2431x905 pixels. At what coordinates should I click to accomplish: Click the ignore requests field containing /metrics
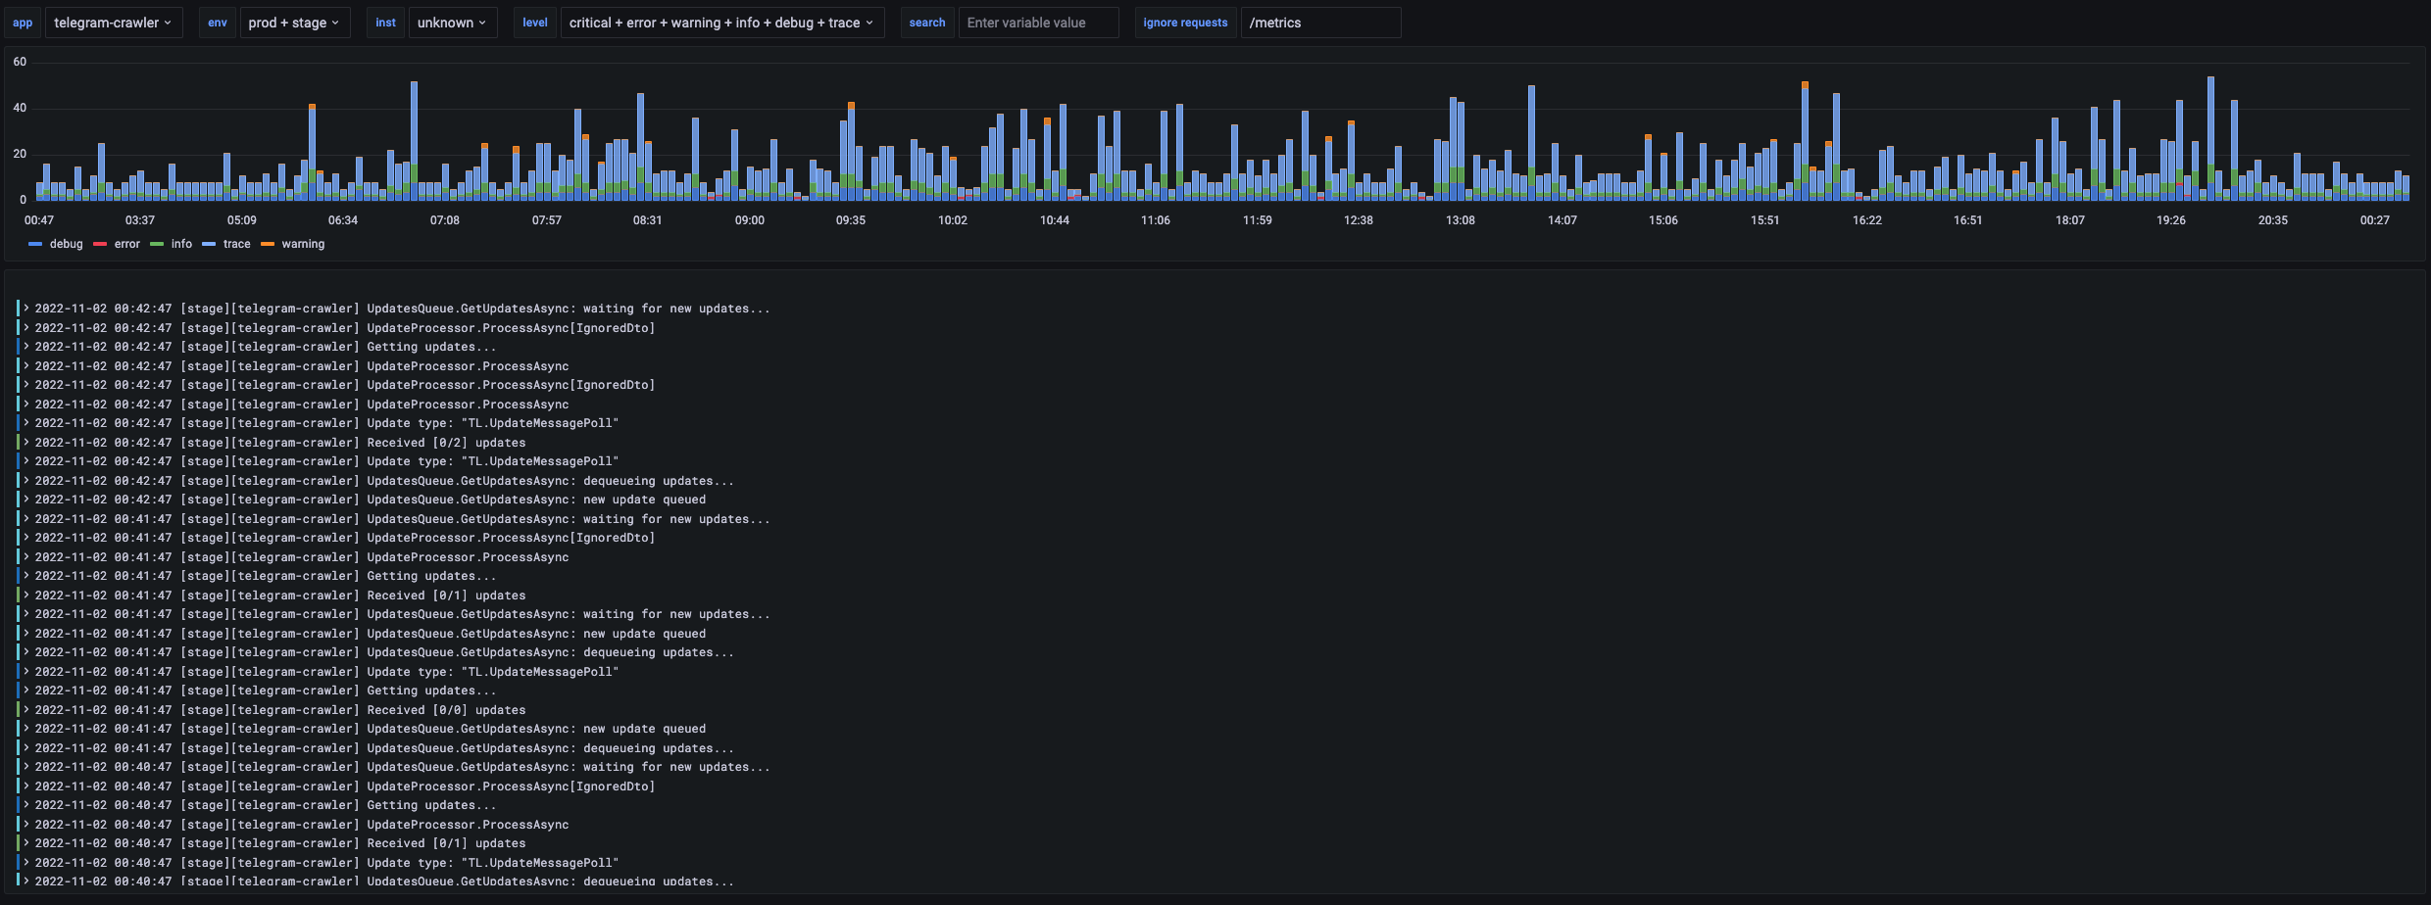(1320, 23)
